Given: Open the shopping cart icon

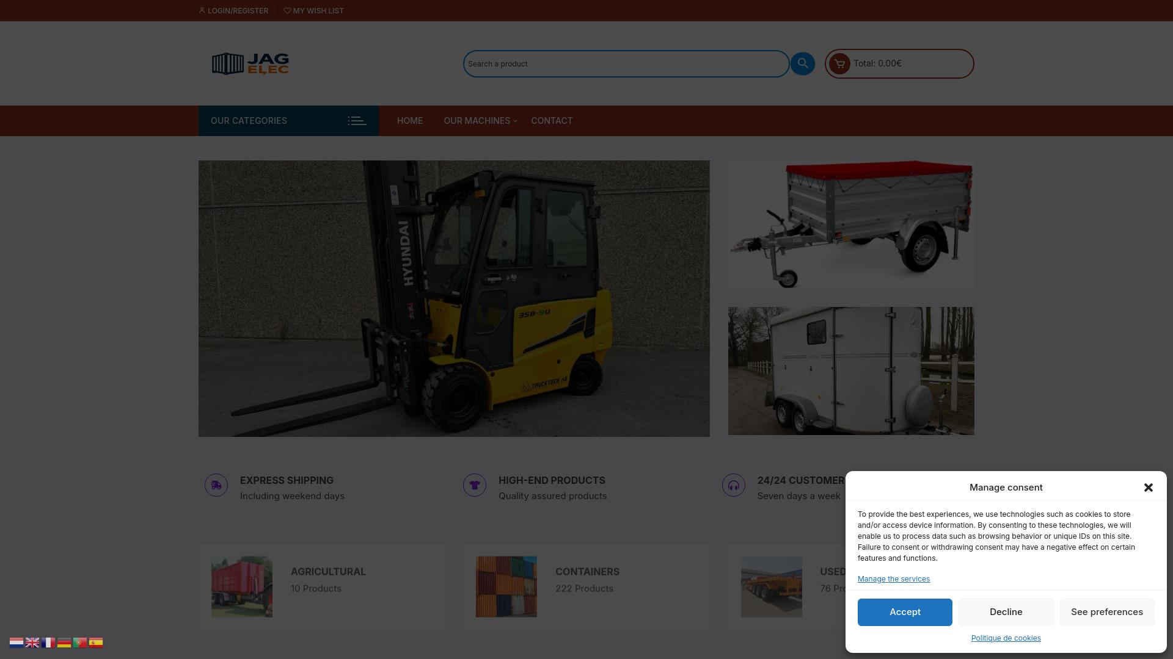Looking at the screenshot, I should (839, 63).
